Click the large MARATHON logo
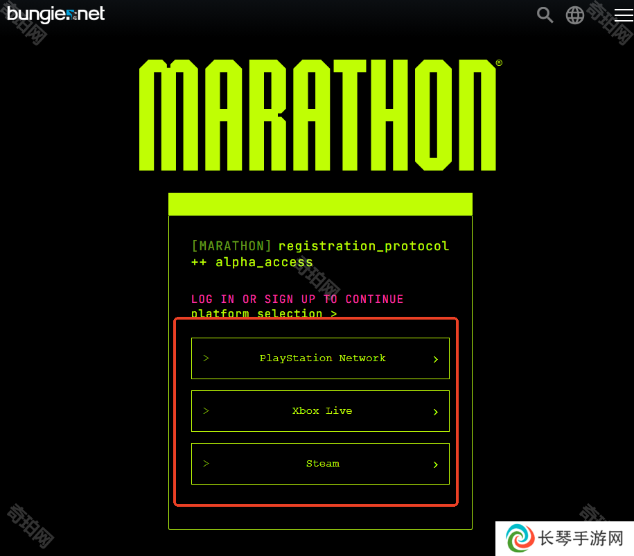Screen dimensions: 634x556 (320, 115)
